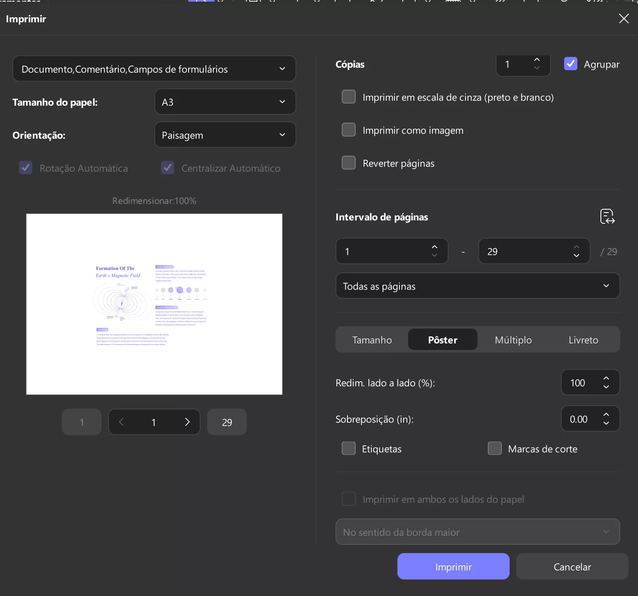Viewport: 638px width, 596px height.
Task: Open the Orientação Paisagem dropdown
Action: click(x=225, y=135)
